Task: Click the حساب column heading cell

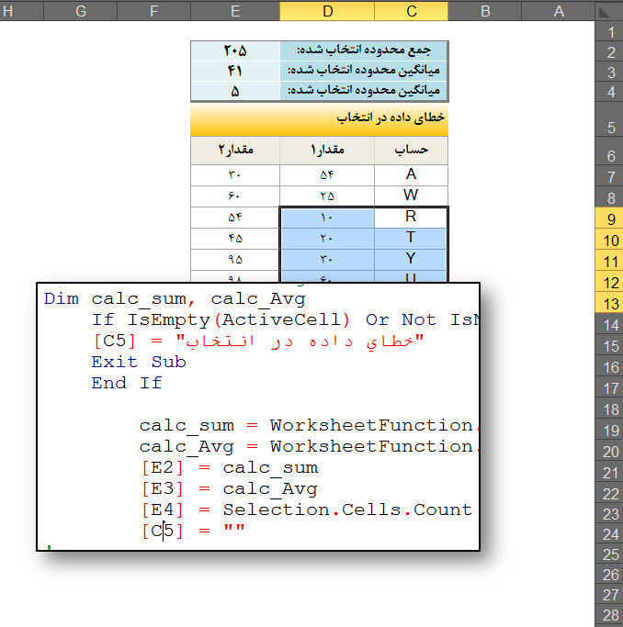Action: pyautogui.click(x=411, y=151)
